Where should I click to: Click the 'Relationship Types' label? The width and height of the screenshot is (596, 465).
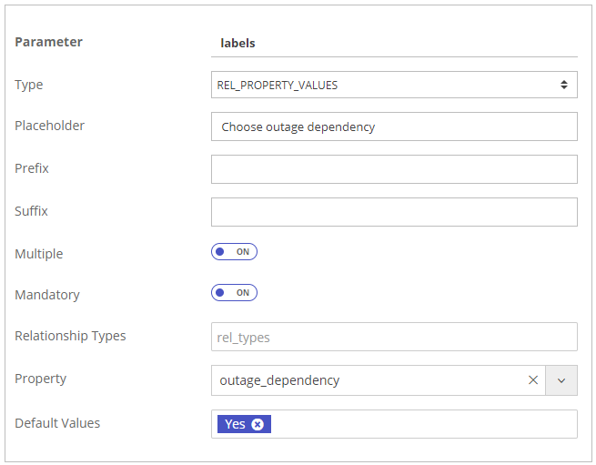(70, 336)
